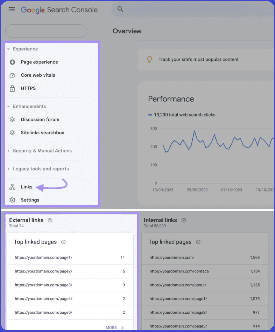Open the hamburger main menu
Image resolution: width=275 pixels, height=332 pixels.
[x=12, y=9]
